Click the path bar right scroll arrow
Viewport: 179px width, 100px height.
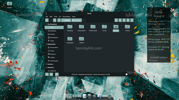click(84, 20)
